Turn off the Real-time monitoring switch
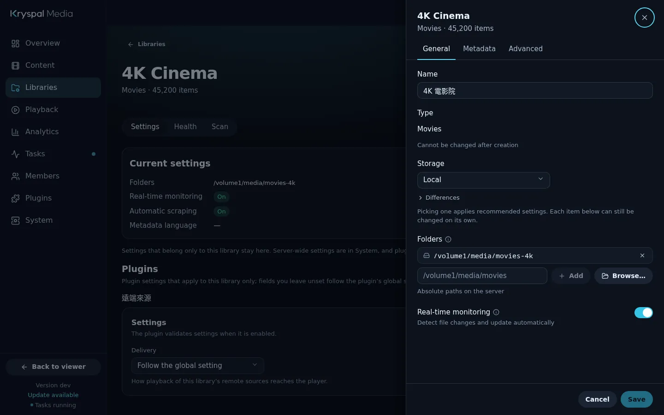Image resolution: width=664 pixels, height=415 pixels. [644, 313]
